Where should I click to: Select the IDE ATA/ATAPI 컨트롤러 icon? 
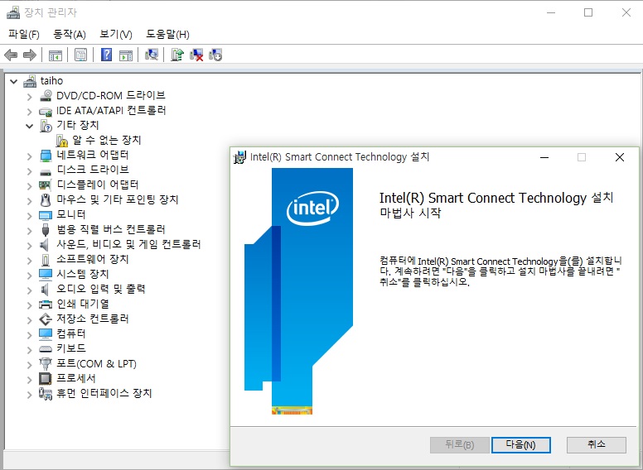tap(46, 111)
